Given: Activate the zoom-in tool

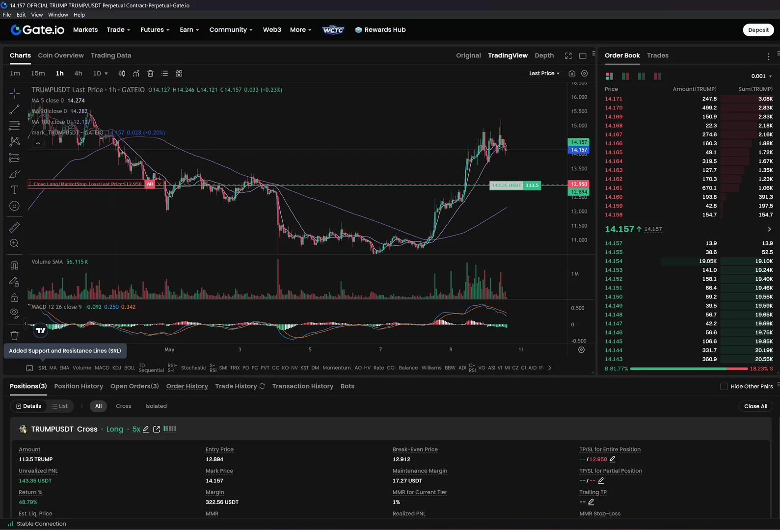Looking at the screenshot, I should click(15, 243).
